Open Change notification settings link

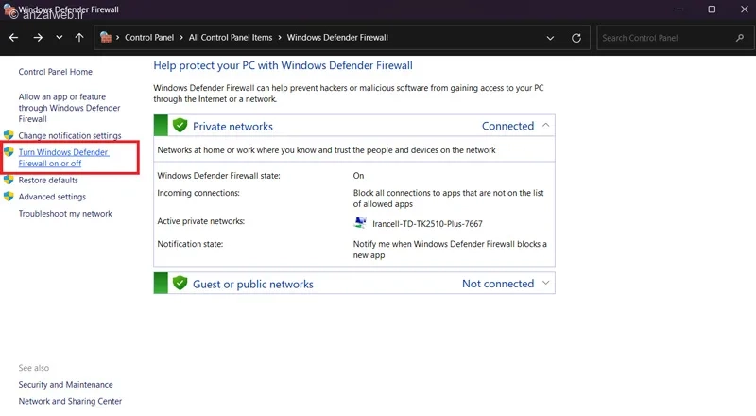click(x=70, y=136)
